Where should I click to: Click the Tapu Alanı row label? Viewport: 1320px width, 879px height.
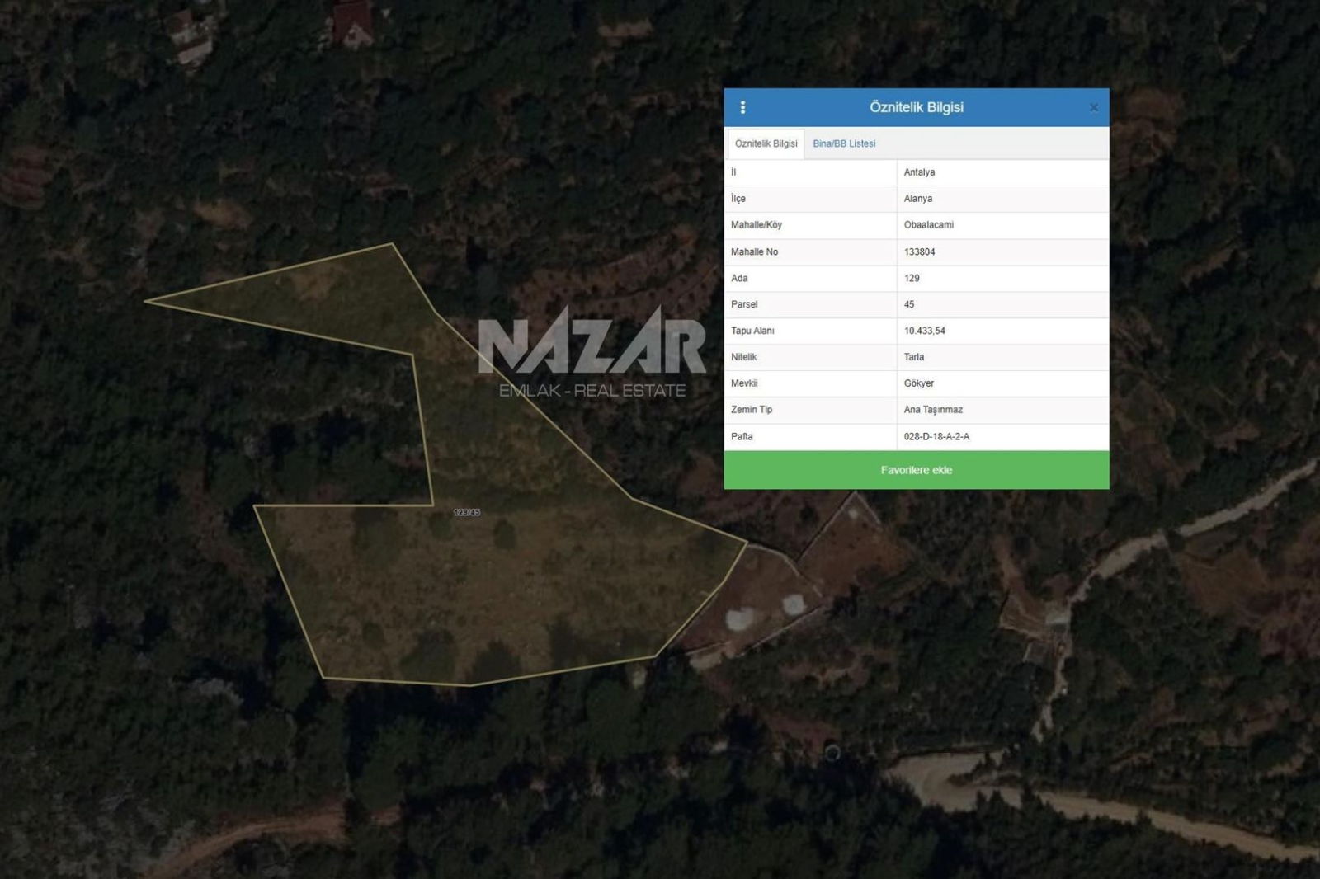point(752,331)
